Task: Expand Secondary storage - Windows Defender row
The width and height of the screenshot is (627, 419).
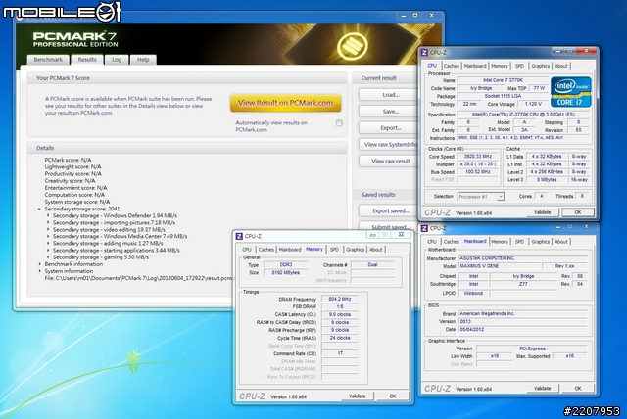Action: pos(48,215)
